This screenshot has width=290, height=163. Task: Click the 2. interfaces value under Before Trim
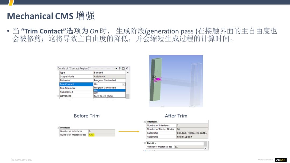[x=102, y=131]
